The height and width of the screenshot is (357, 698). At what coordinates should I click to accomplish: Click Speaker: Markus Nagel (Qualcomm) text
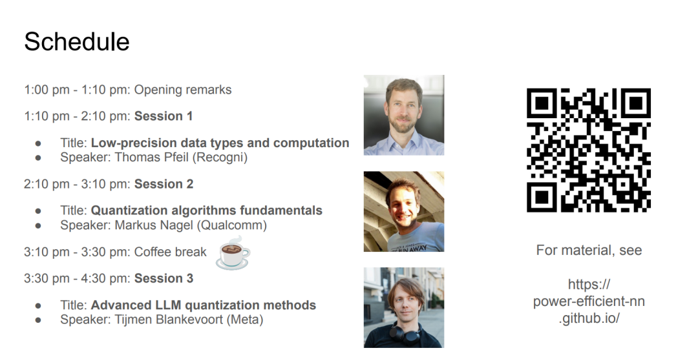point(164,225)
